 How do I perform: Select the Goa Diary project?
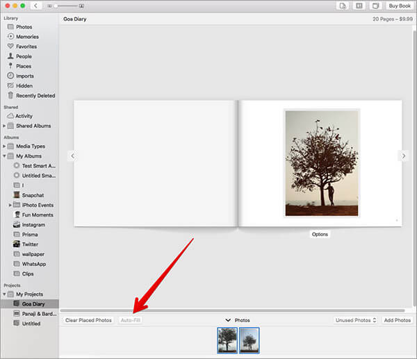point(30,303)
